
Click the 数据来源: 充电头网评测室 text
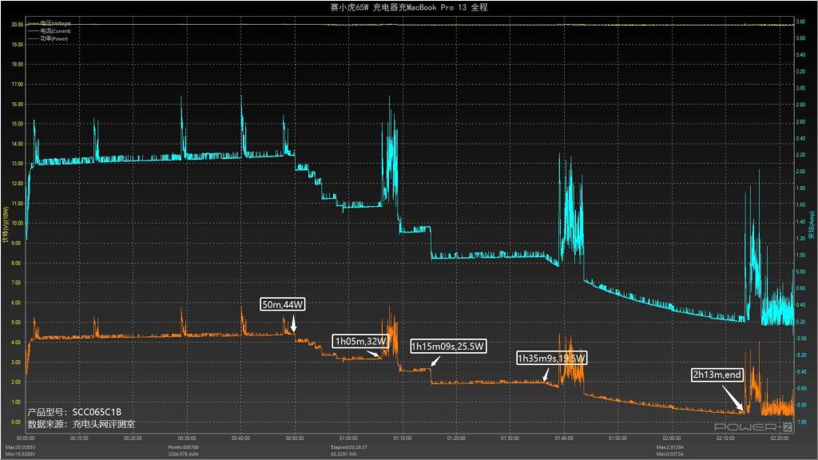point(81,424)
